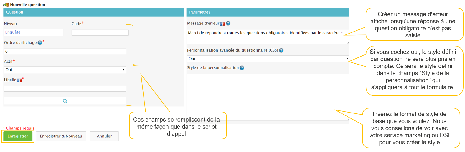This screenshot has height=152, width=465.
Task: Open help for Ordre d'affichage
Action: (x=40, y=43)
